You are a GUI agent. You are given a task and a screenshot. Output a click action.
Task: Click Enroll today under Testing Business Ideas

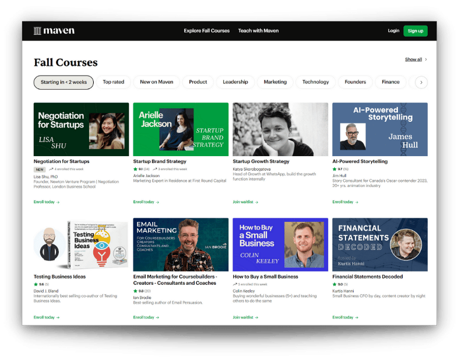(x=47, y=317)
